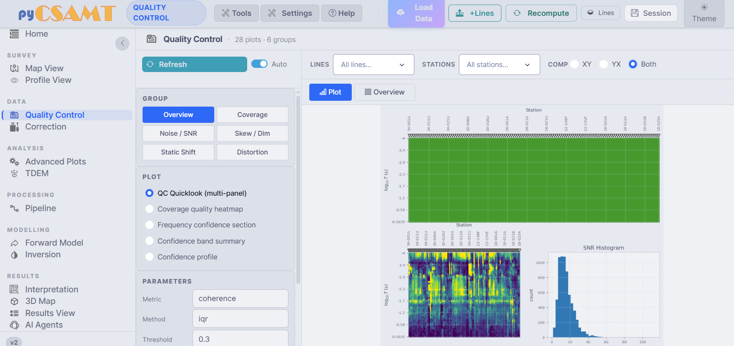Click the pyCSAMT logo

click(67, 13)
